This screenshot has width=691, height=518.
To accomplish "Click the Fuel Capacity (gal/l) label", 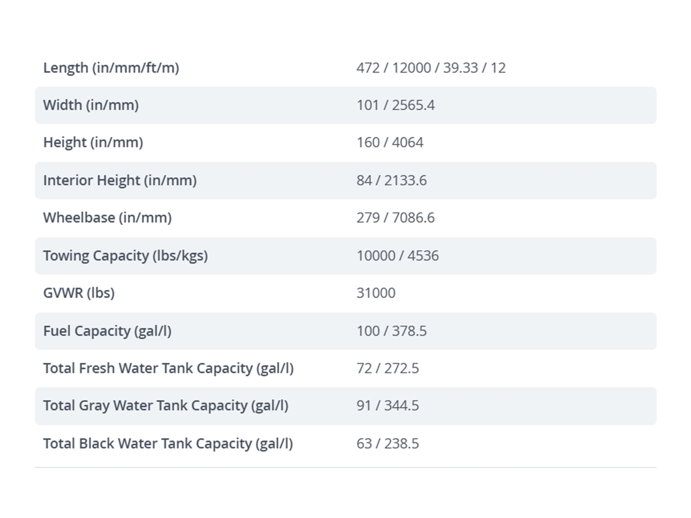I will [107, 331].
